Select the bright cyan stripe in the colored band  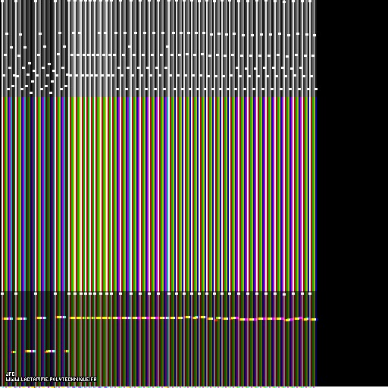168,194
